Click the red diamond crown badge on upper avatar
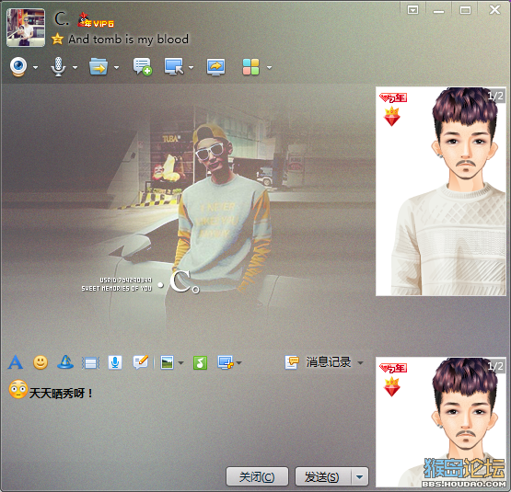Image resolution: width=511 pixels, height=492 pixels. tap(391, 116)
